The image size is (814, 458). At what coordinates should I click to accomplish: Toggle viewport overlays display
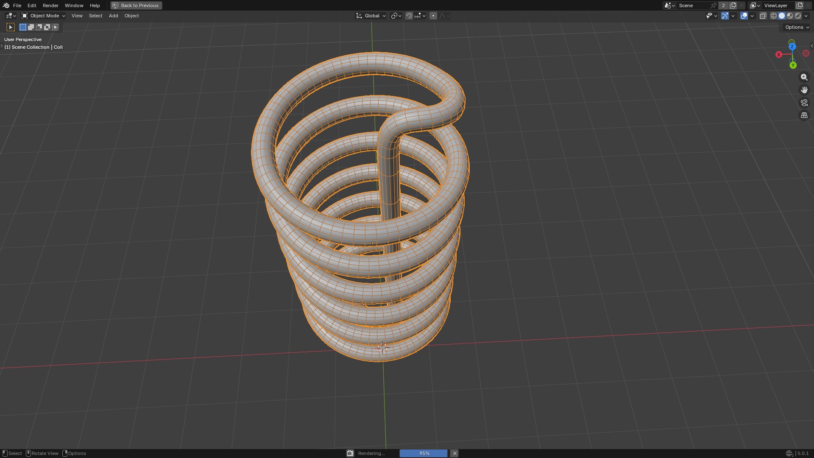point(744,16)
